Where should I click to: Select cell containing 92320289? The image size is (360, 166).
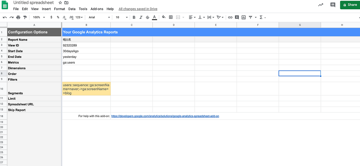[86, 45]
